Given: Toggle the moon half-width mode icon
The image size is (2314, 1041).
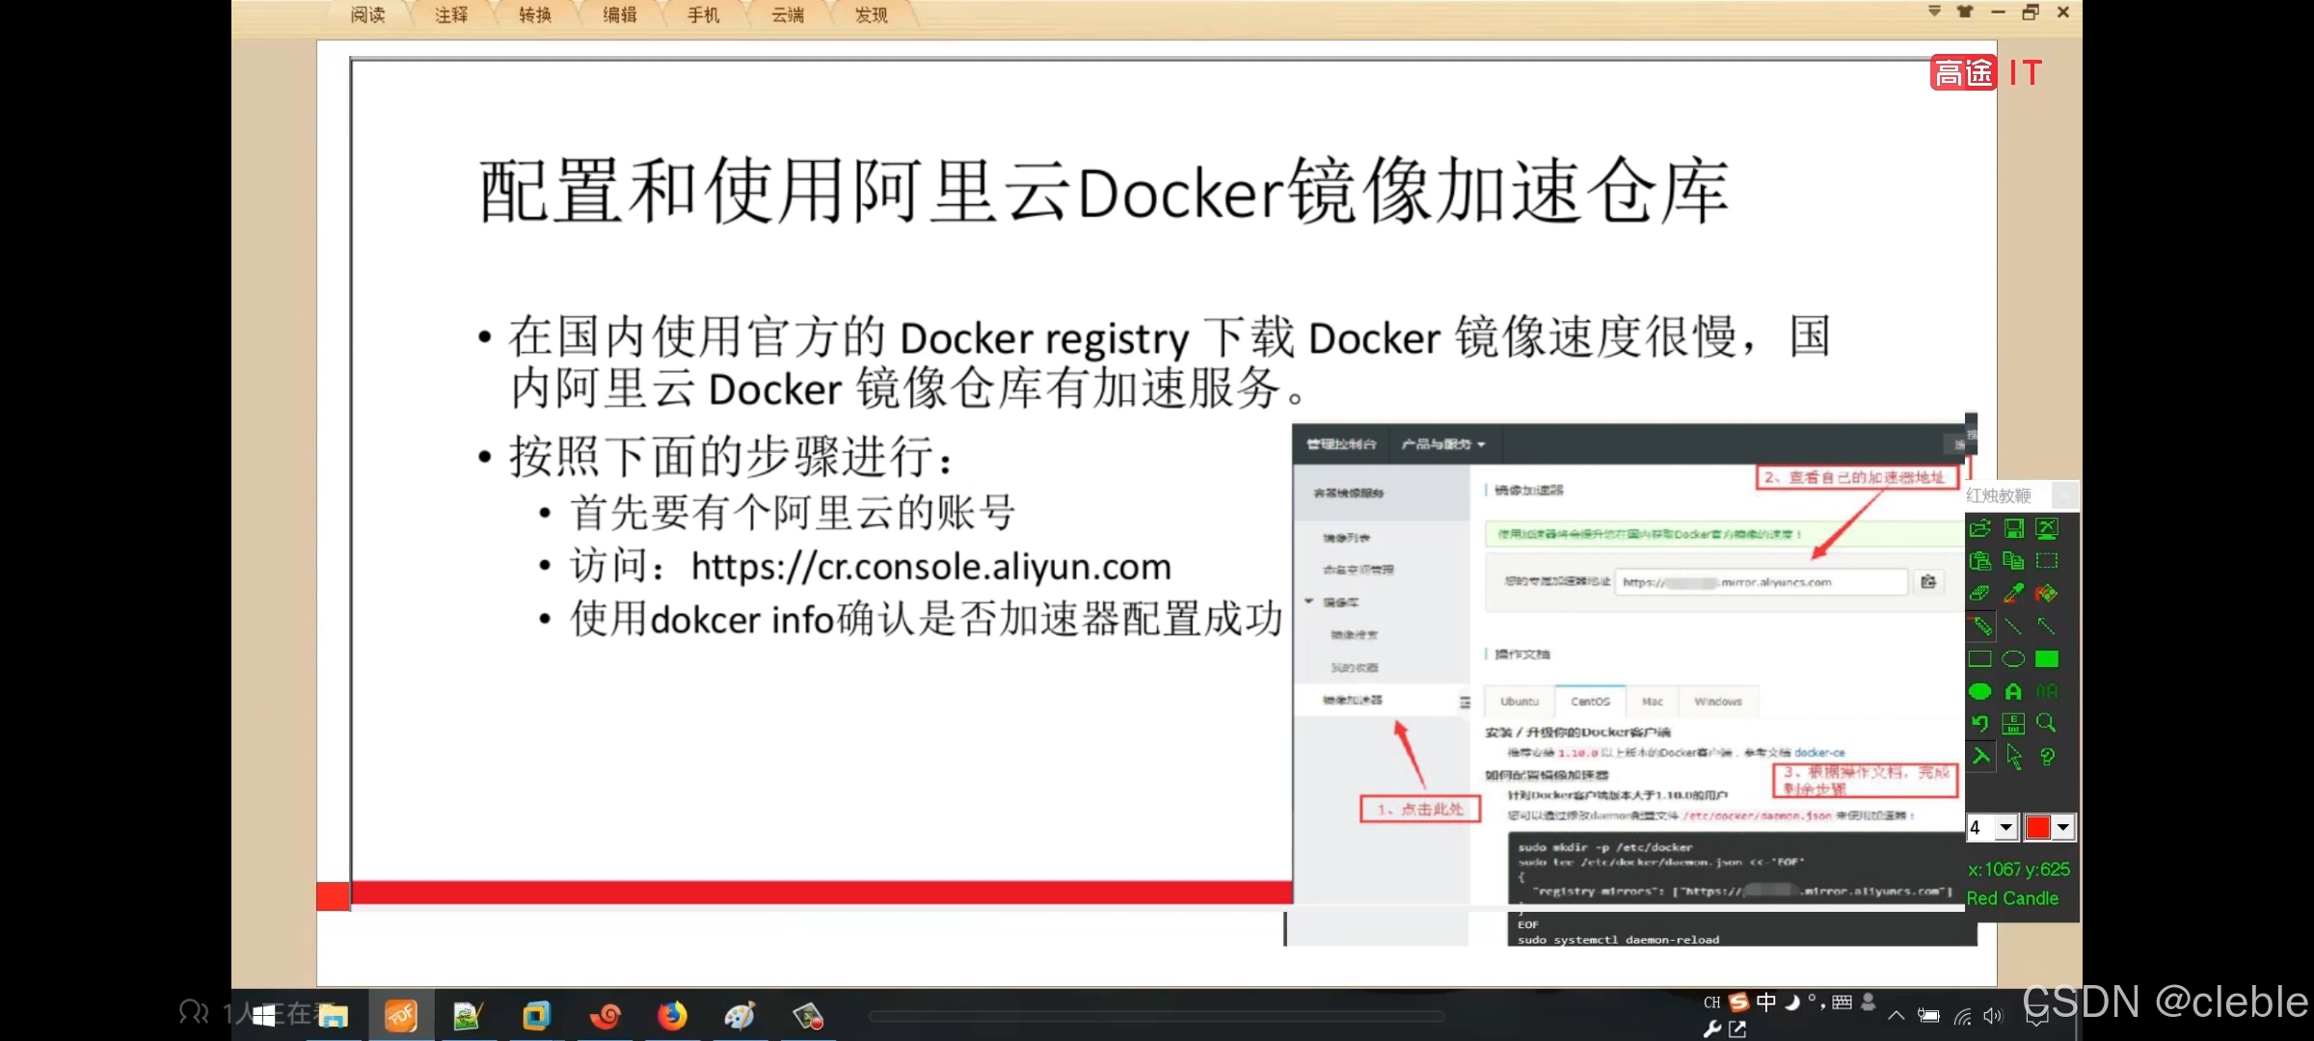Looking at the screenshot, I should (x=1791, y=1001).
